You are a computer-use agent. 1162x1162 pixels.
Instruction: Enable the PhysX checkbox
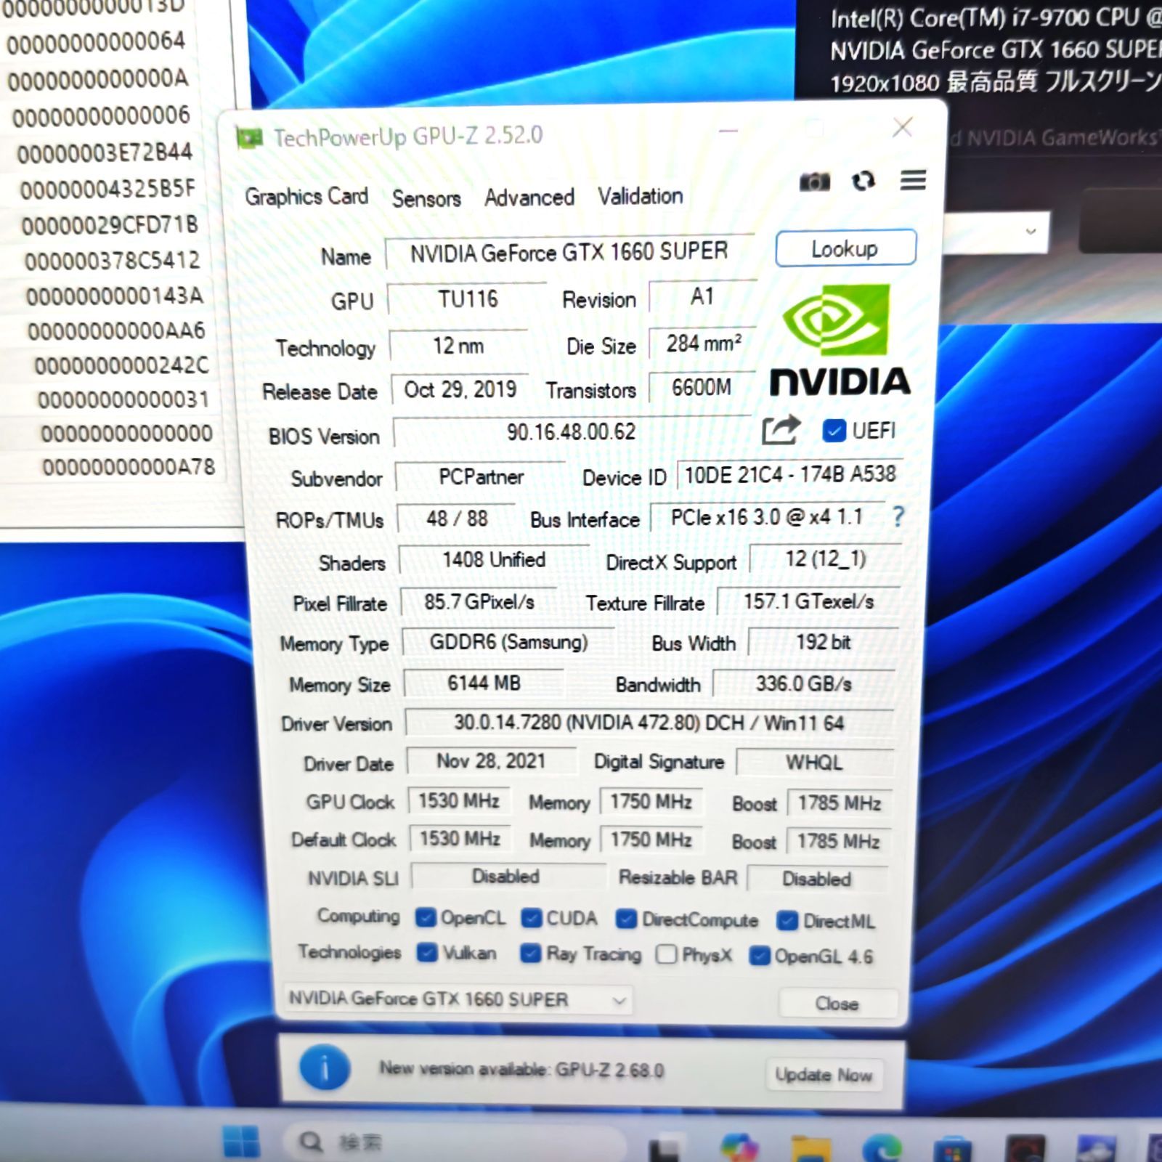tap(666, 954)
